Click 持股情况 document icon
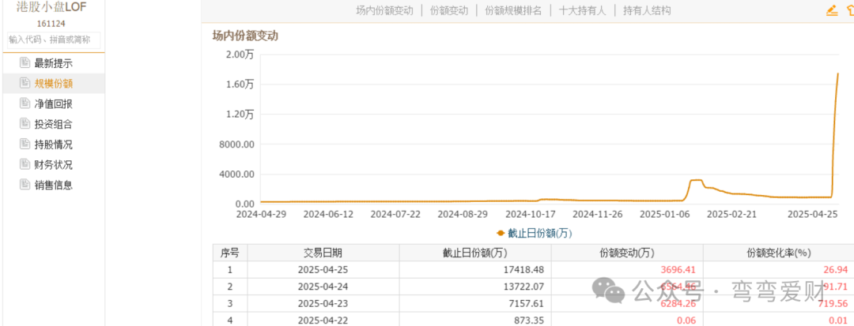This screenshot has height=326, width=854. point(25,144)
